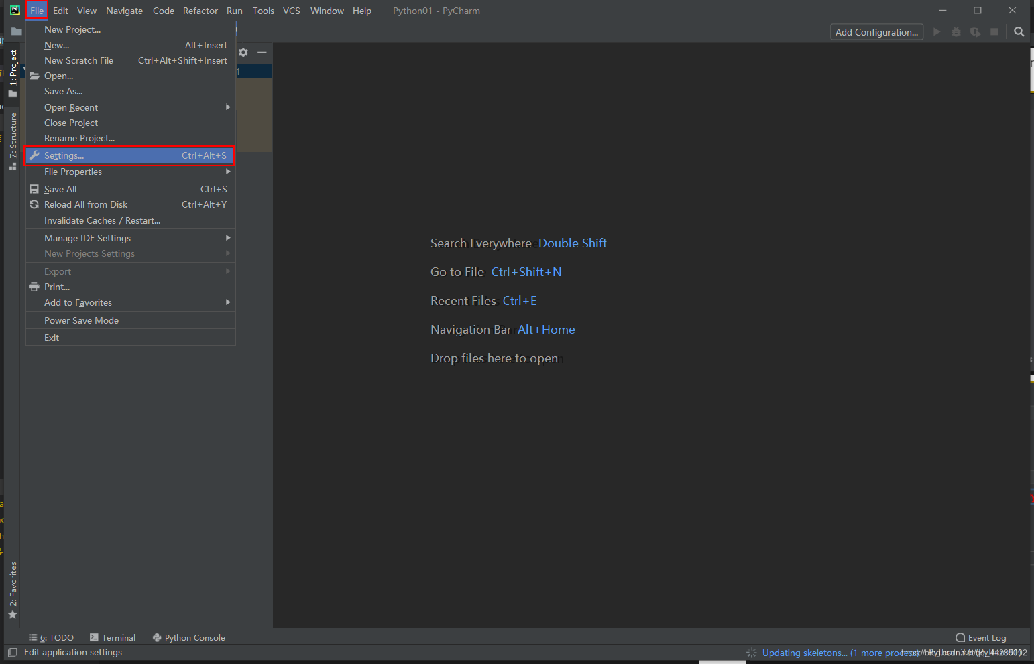
Task: Select Rename Project... entry
Action: click(x=130, y=138)
